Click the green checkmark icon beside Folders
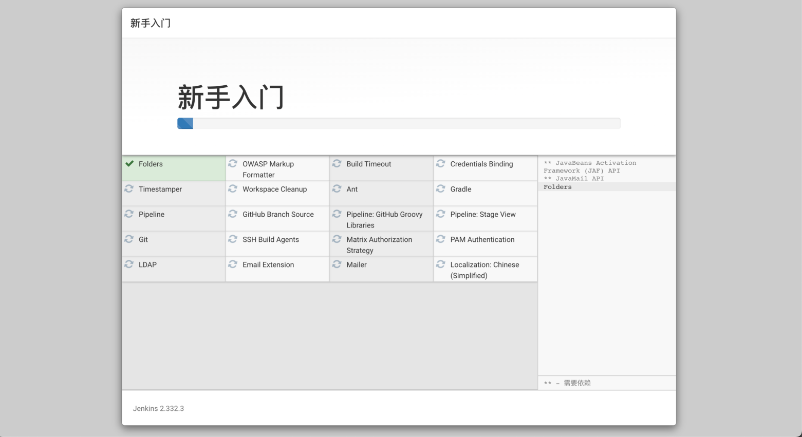This screenshot has height=437, width=802. [x=129, y=163]
